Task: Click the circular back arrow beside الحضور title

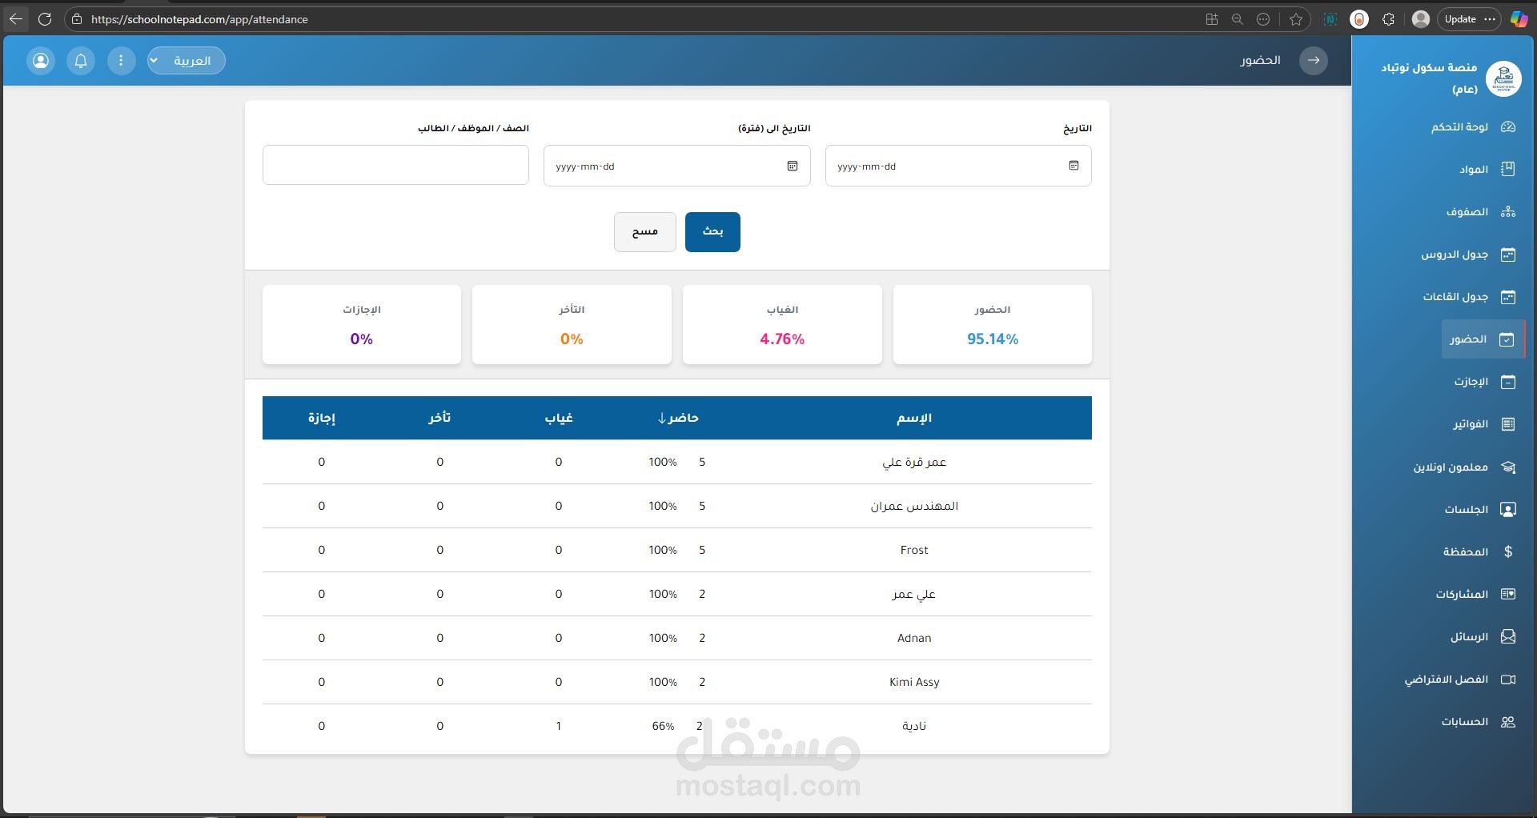Action: (1314, 61)
